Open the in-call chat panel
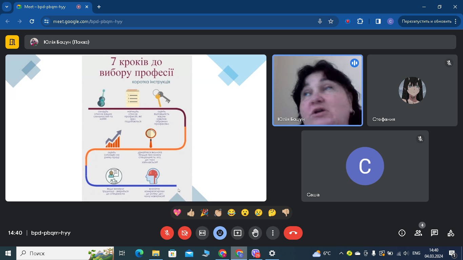Screen dimensions: 463x260 click(435, 233)
